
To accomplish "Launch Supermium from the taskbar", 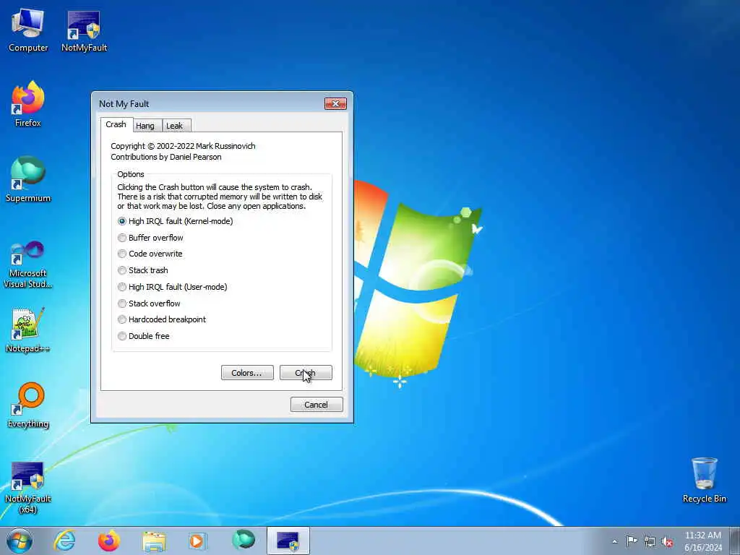I will tap(243, 541).
